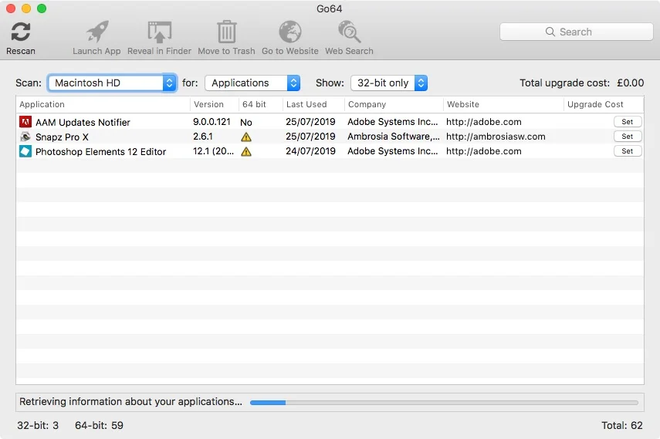Click the Total upgrade cost £0.00 value
660x439 pixels.
(630, 83)
